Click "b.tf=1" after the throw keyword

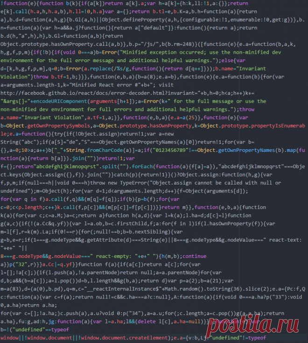pyautogui.click(x=60, y=77)
